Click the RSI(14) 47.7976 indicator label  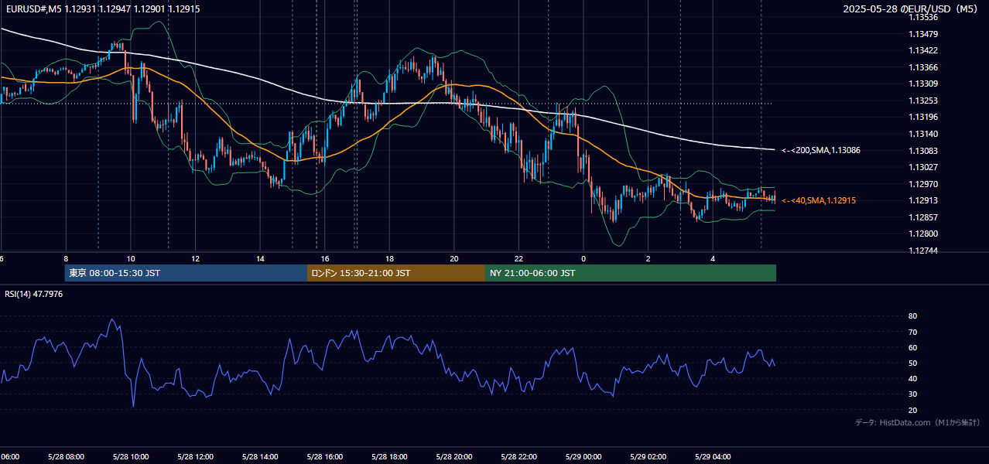[34, 294]
